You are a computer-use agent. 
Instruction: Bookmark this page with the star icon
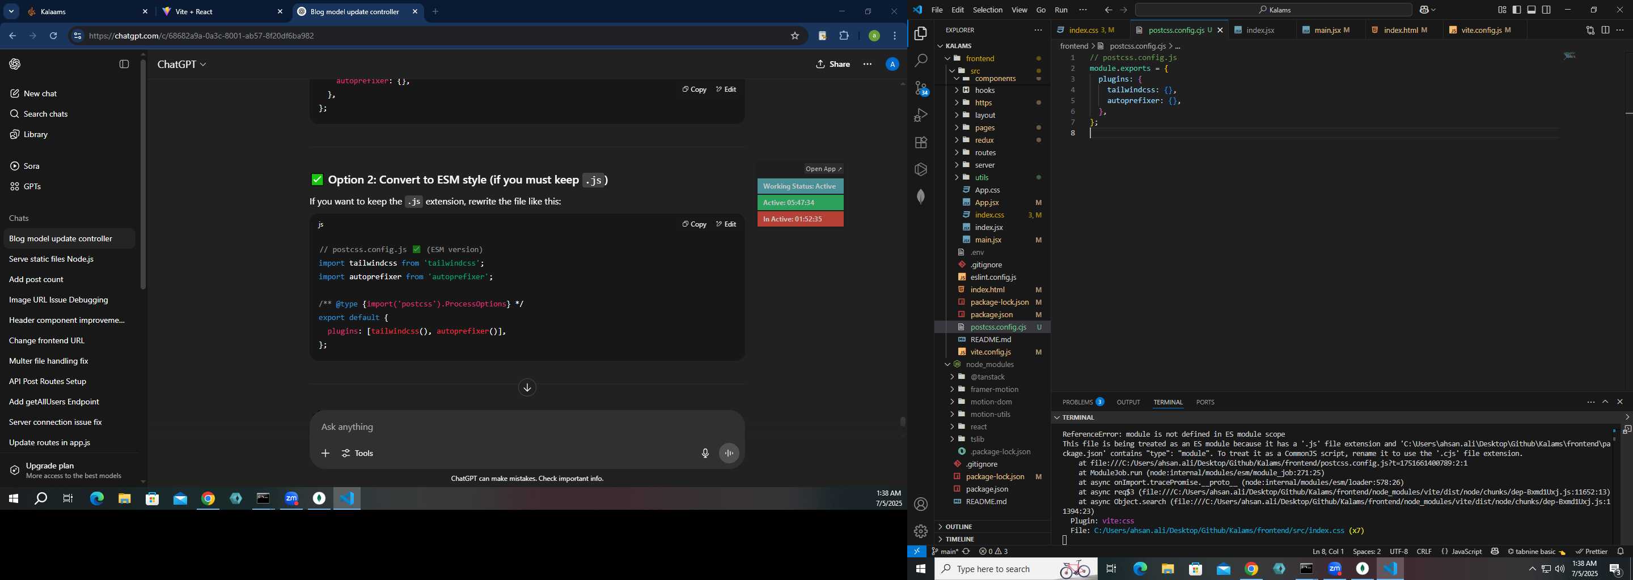(795, 36)
